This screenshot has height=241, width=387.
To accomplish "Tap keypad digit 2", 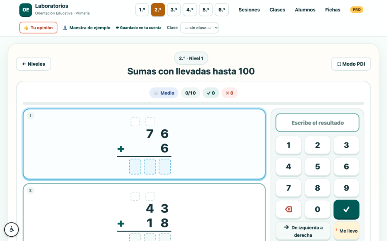I will point(317,145).
